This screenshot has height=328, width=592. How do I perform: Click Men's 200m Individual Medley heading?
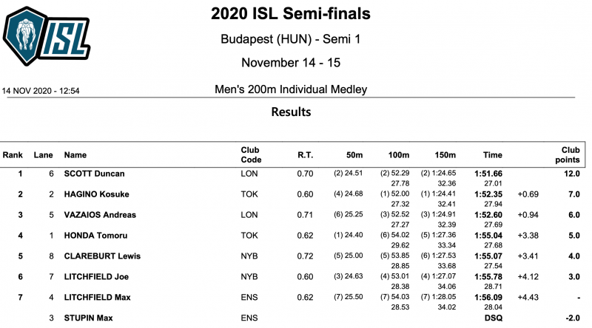289,90
